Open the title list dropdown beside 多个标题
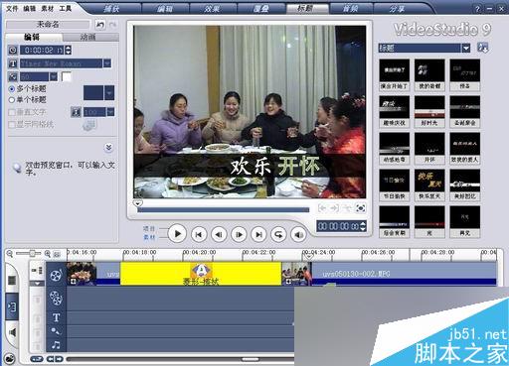 tap(109, 93)
